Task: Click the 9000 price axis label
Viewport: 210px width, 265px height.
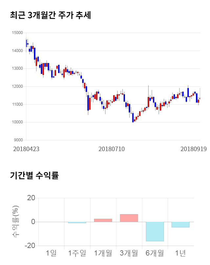Action: (x=18, y=140)
